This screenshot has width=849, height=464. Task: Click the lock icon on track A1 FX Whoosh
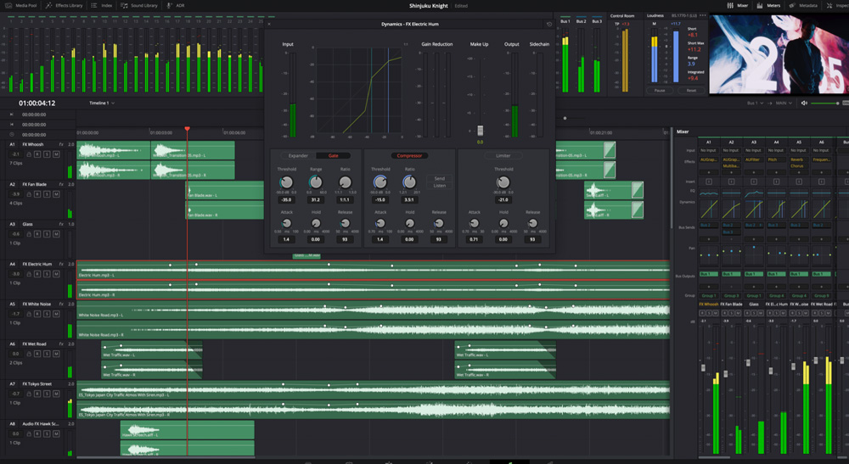click(x=29, y=154)
